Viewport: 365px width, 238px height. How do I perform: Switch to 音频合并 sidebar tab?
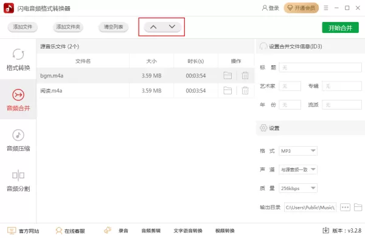point(18,99)
